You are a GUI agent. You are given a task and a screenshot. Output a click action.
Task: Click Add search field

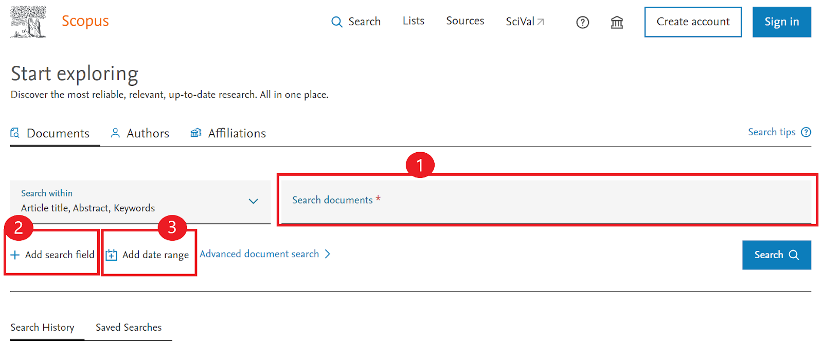[52, 255]
